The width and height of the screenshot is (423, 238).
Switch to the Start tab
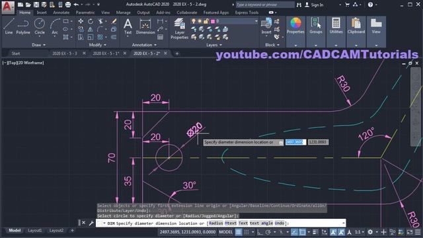pyautogui.click(x=16, y=54)
